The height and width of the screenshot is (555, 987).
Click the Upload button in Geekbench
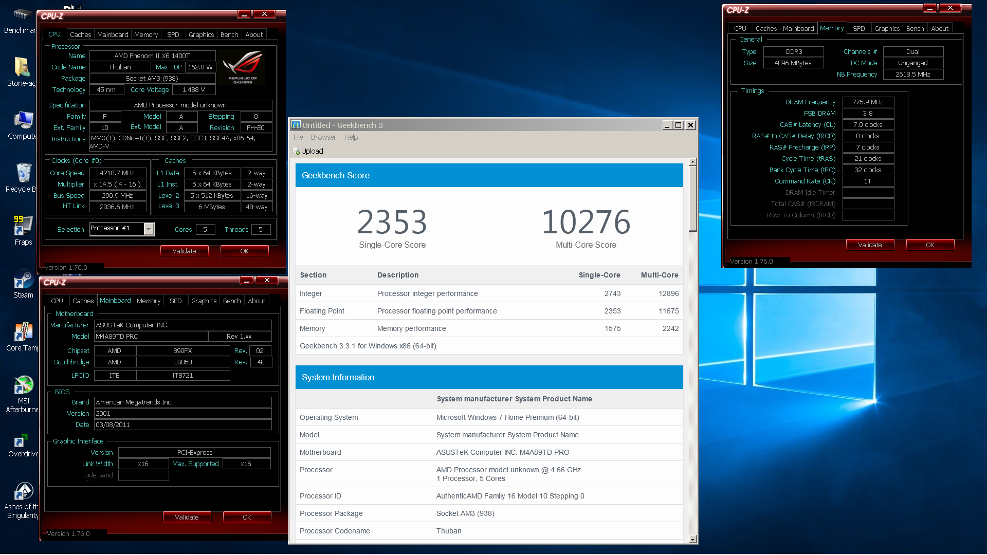[x=308, y=151]
